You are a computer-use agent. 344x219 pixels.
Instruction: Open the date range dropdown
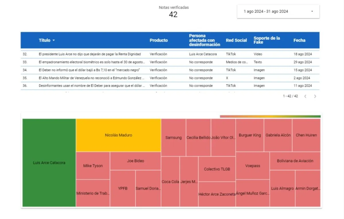278,11
